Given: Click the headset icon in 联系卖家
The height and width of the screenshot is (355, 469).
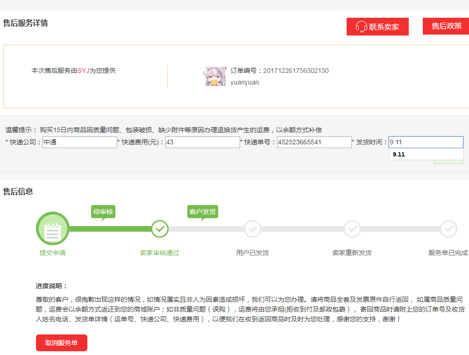Looking at the screenshot, I should tap(361, 27).
